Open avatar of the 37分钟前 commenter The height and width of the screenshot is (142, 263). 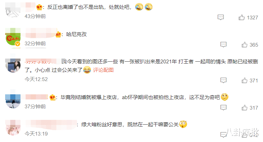pos(13,101)
